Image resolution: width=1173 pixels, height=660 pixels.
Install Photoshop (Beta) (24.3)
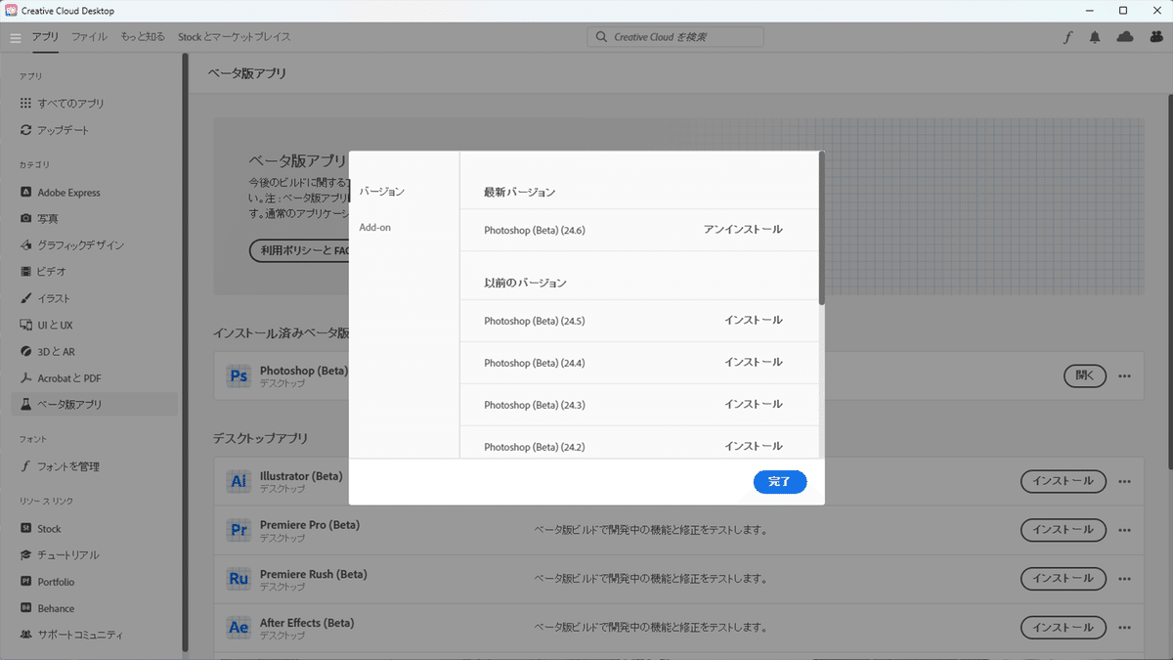coord(754,405)
